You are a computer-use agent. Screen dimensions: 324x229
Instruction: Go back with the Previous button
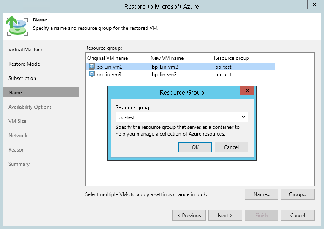[x=189, y=216]
